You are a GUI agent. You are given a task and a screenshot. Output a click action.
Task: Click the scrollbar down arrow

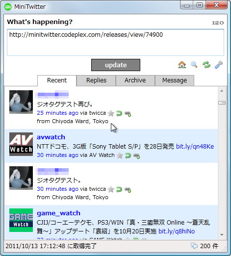click(222, 235)
